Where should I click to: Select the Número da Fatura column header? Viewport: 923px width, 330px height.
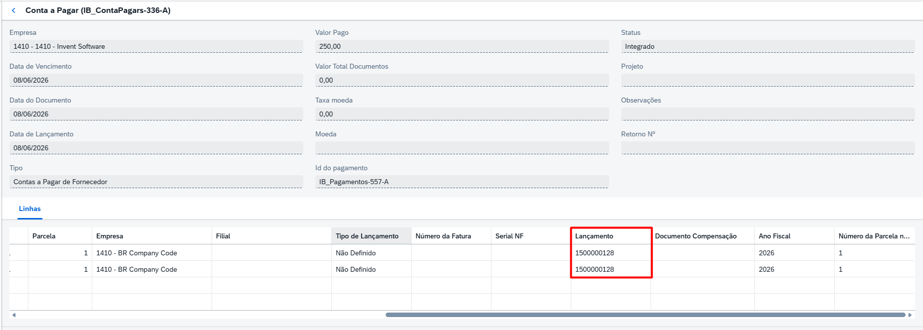451,236
